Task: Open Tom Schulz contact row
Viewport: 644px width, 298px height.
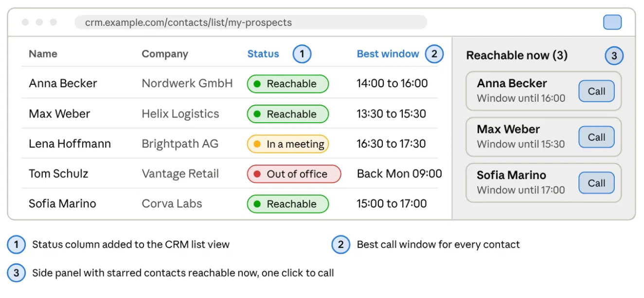Action: pos(230,174)
